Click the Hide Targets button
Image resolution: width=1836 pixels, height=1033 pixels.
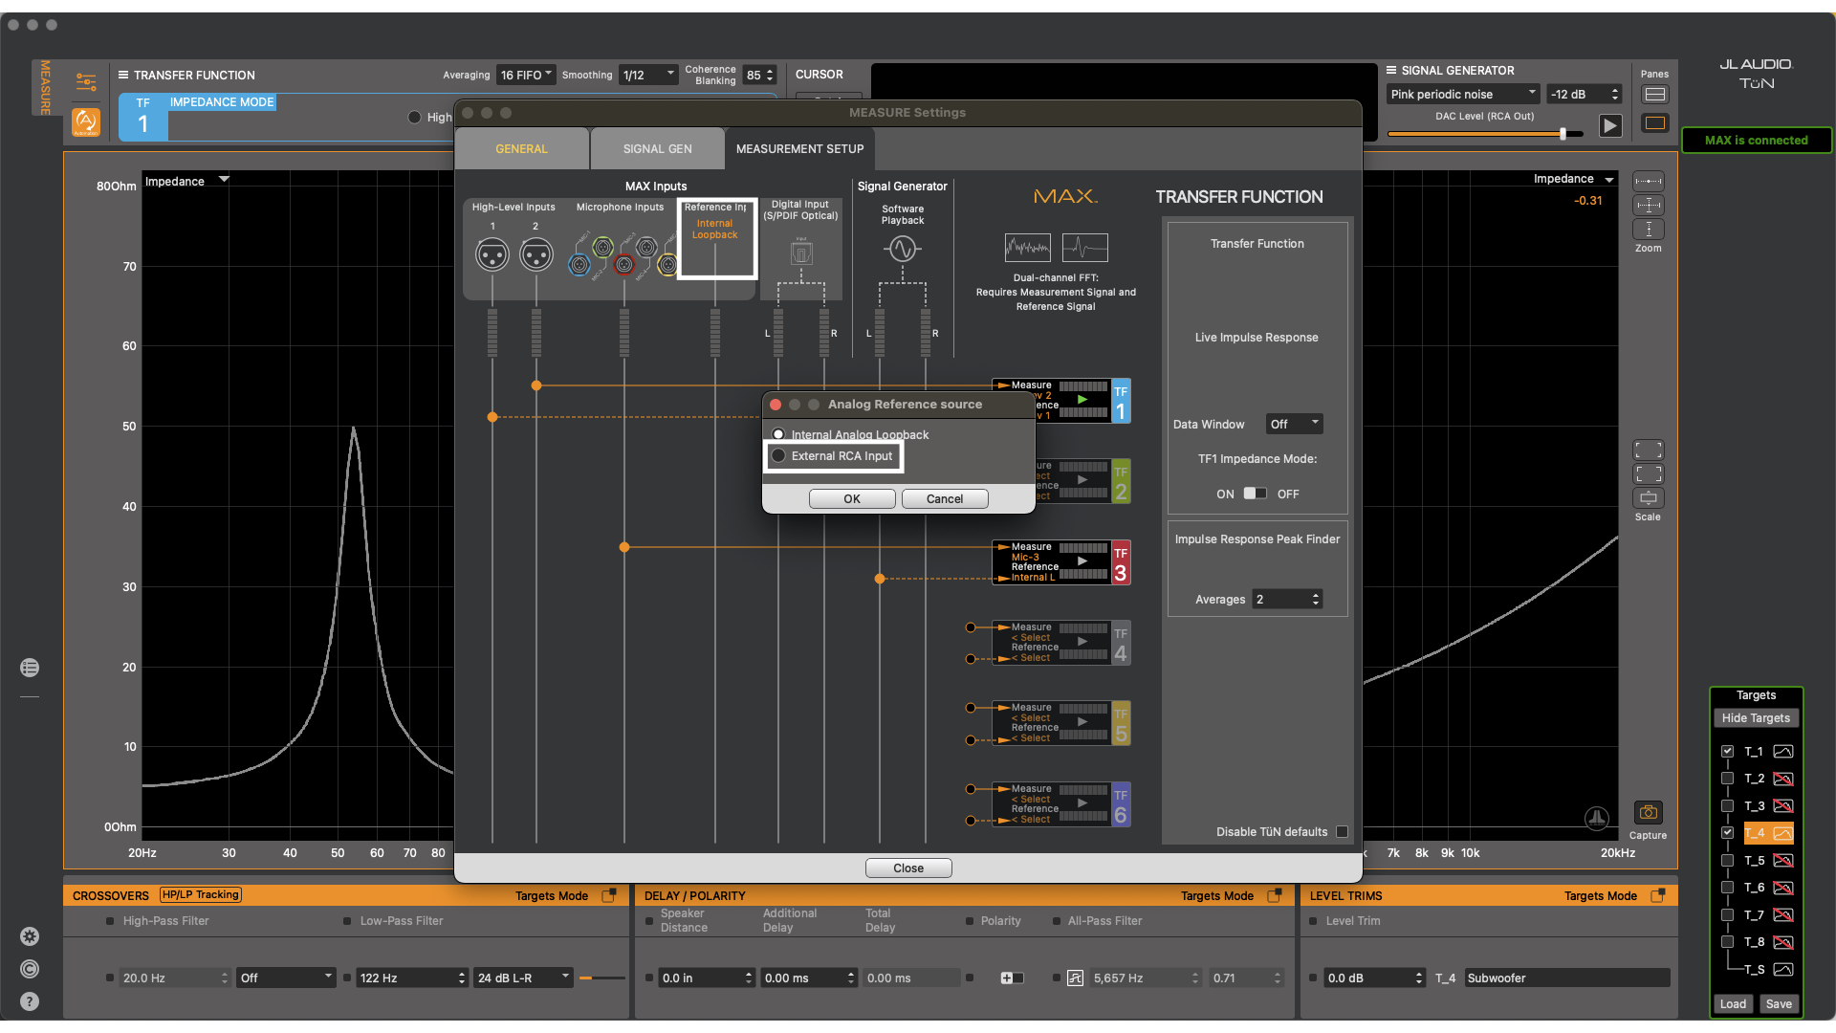click(1755, 718)
